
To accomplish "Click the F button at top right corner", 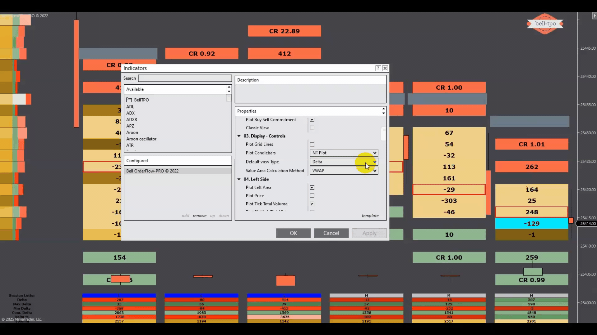I will coord(595,16).
